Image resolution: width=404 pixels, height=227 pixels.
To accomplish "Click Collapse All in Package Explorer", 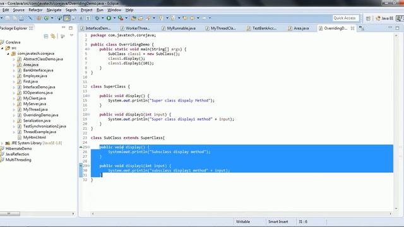I will pyautogui.click(x=46, y=37).
